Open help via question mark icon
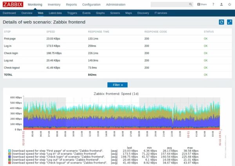The width and height of the screenshot is (235, 166). click(x=213, y=4)
